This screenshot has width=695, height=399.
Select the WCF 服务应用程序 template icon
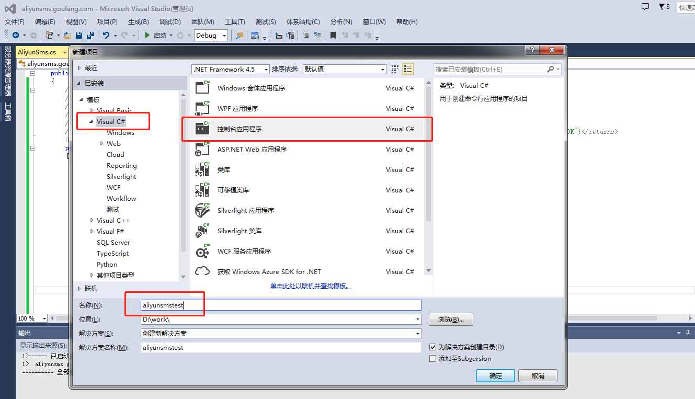pos(202,251)
